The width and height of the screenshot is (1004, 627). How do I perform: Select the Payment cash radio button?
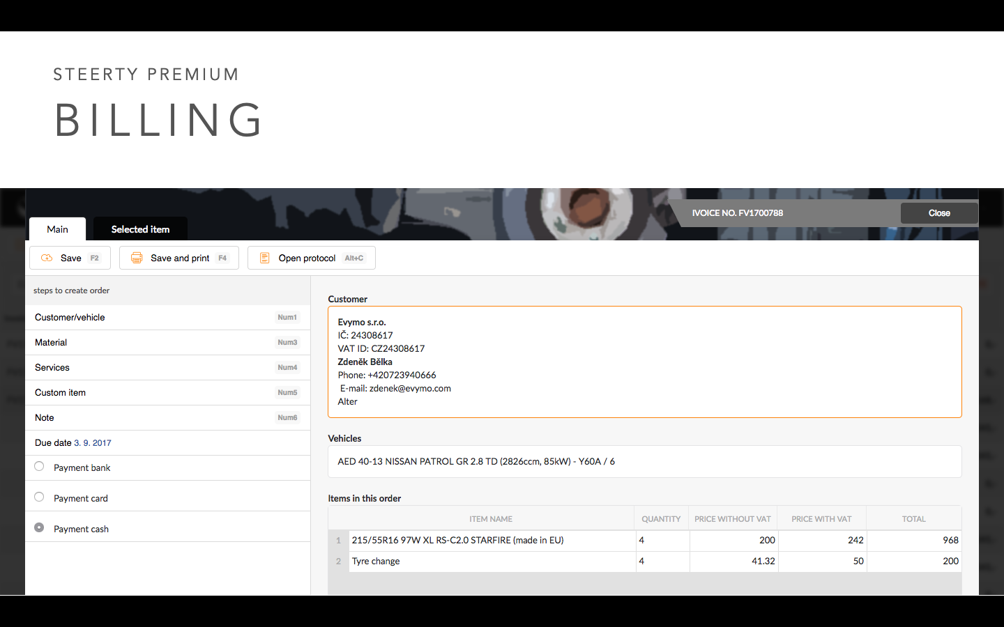[x=39, y=527]
